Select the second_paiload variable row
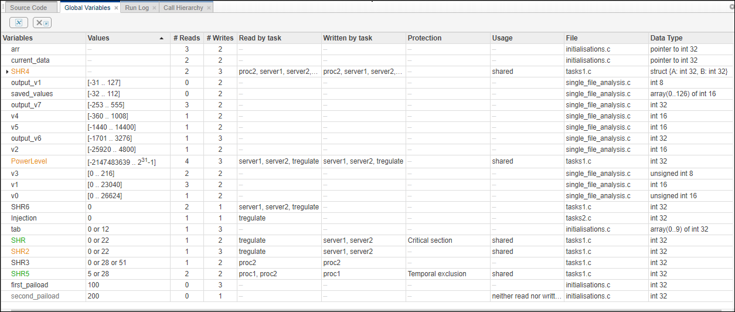 (35, 296)
